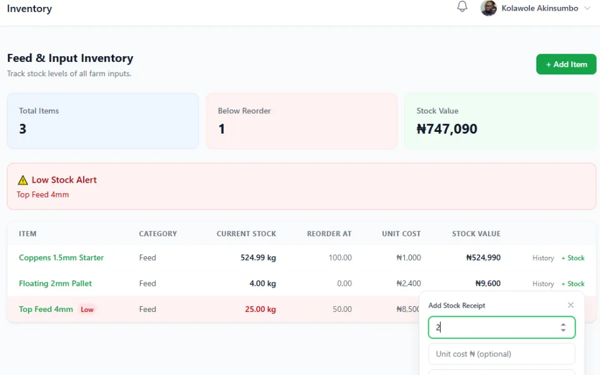Click the STOCK VALUE column header
The width and height of the screenshot is (600, 375).
coord(476,234)
